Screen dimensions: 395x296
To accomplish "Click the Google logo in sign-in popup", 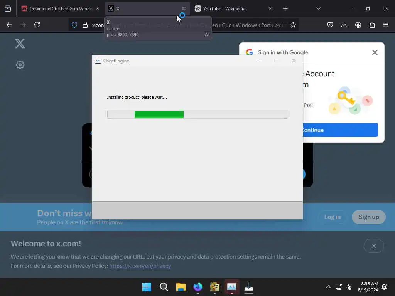I will pos(250,52).
